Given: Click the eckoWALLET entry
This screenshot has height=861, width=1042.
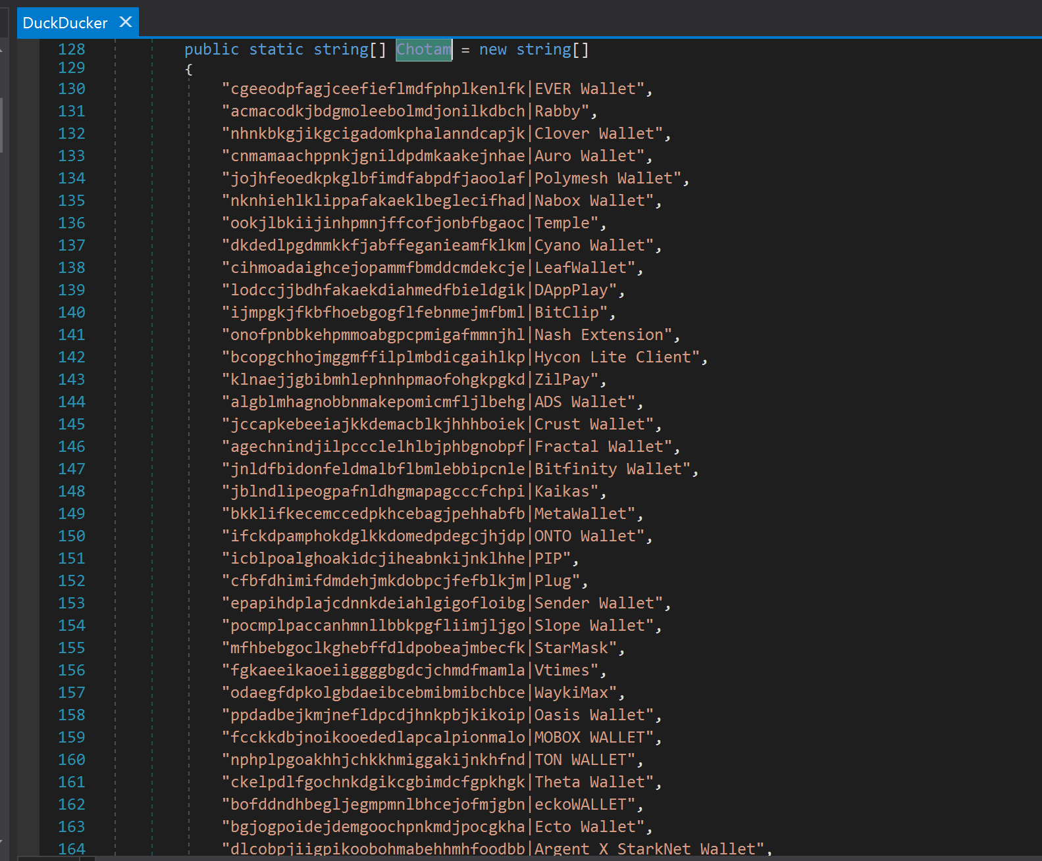Looking at the screenshot, I should (x=433, y=804).
